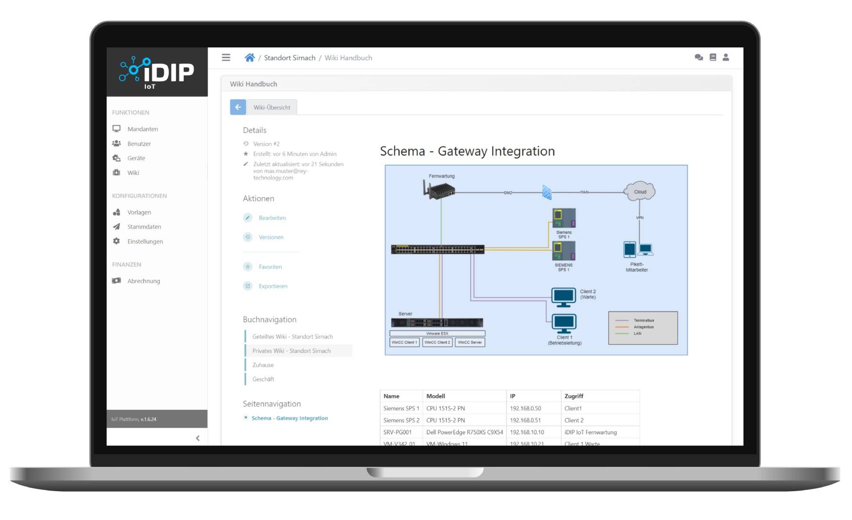Click the Wiki Handbuch panel title

253,84
